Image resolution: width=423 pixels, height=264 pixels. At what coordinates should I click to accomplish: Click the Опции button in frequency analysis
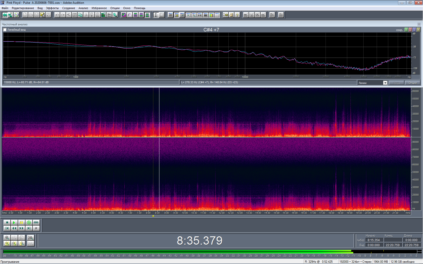click(x=412, y=83)
